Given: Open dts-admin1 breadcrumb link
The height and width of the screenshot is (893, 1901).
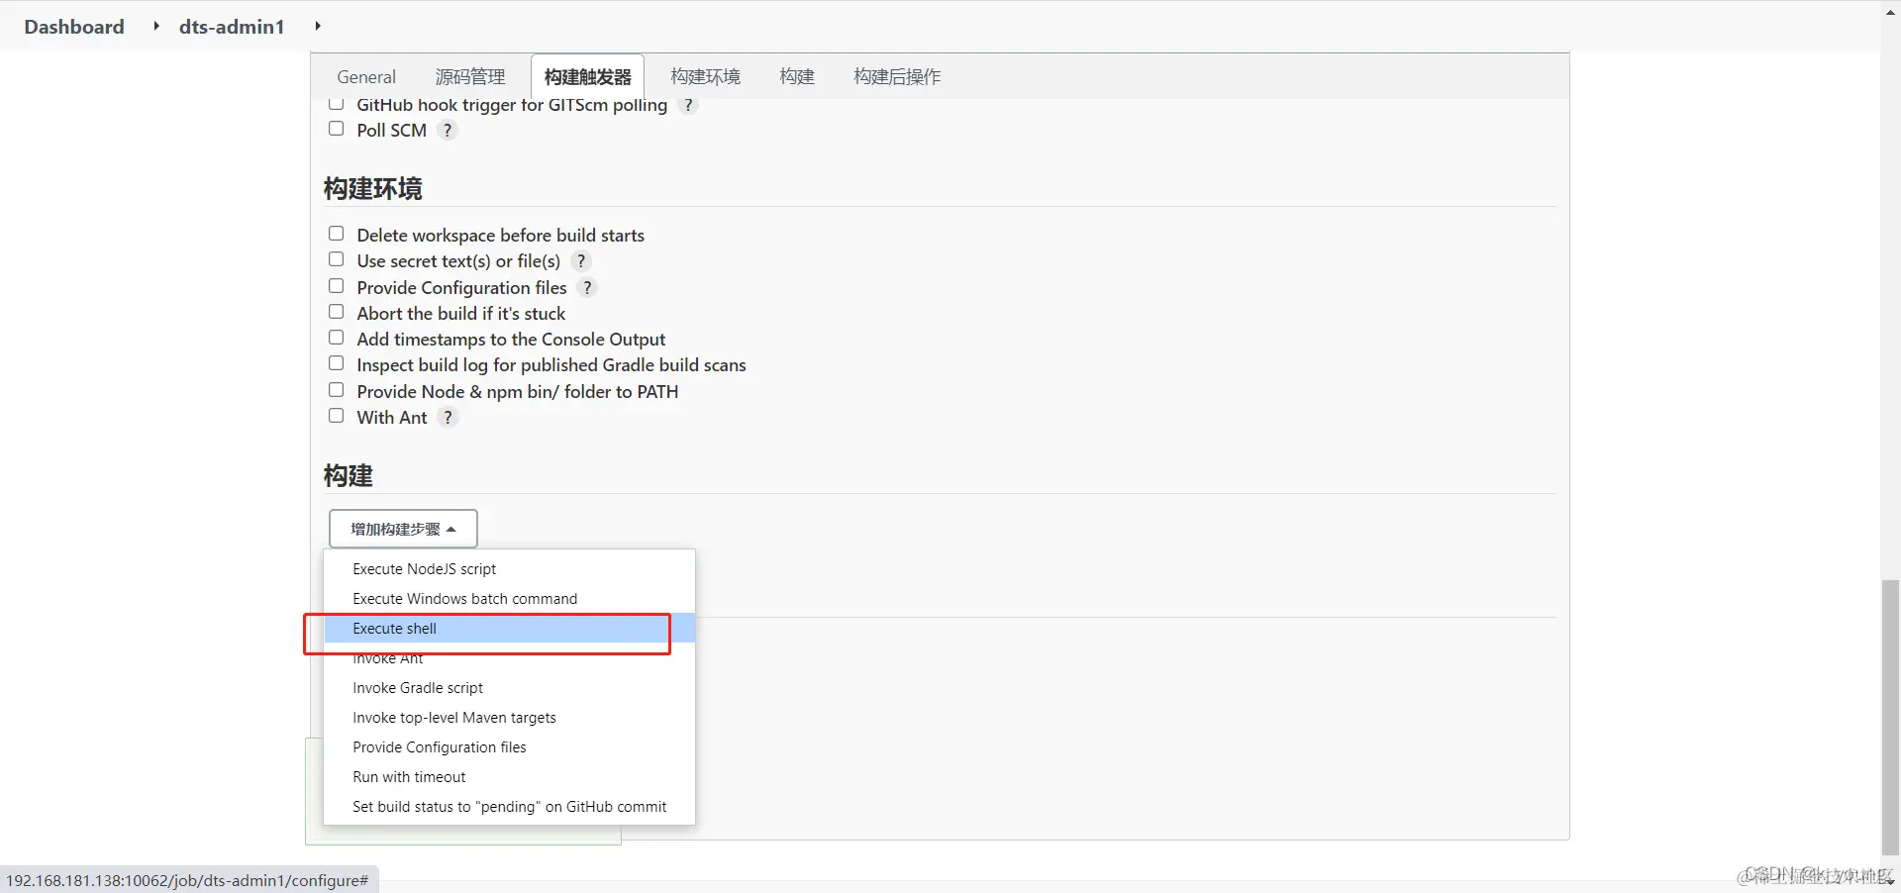Looking at the screenshot, I should [232, 27].
